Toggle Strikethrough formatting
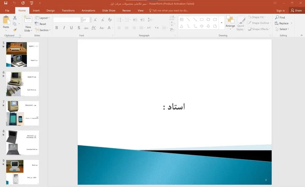 tap(86, 28)
